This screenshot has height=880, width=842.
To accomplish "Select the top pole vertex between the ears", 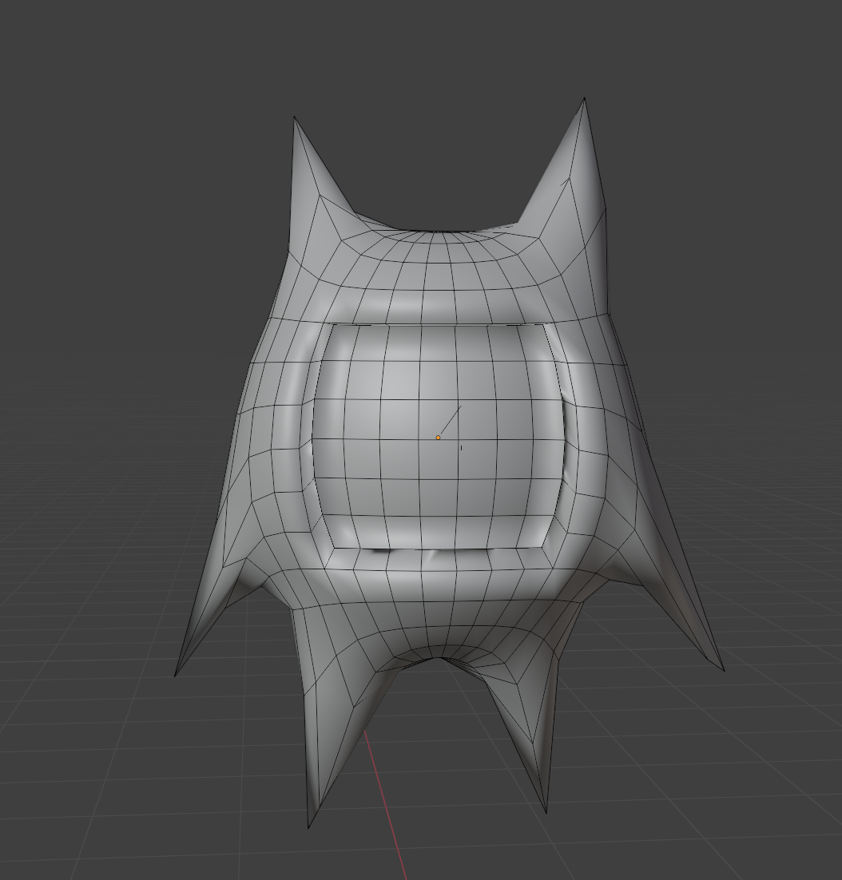I will point(436,232).
